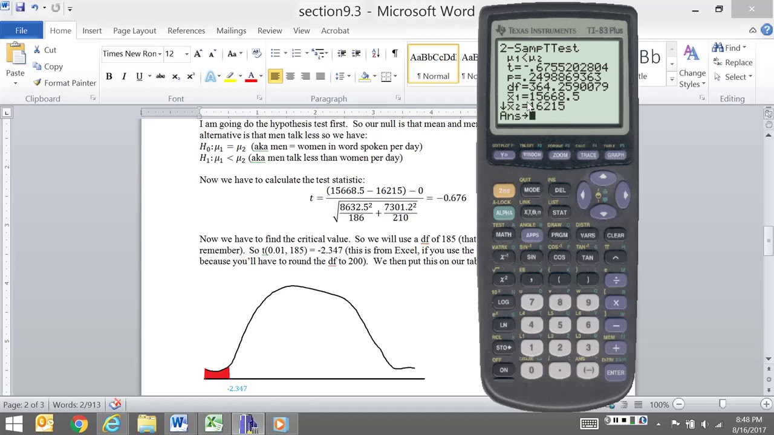
Task: Toggle show/hide paragraph marks
Action: 395,54
